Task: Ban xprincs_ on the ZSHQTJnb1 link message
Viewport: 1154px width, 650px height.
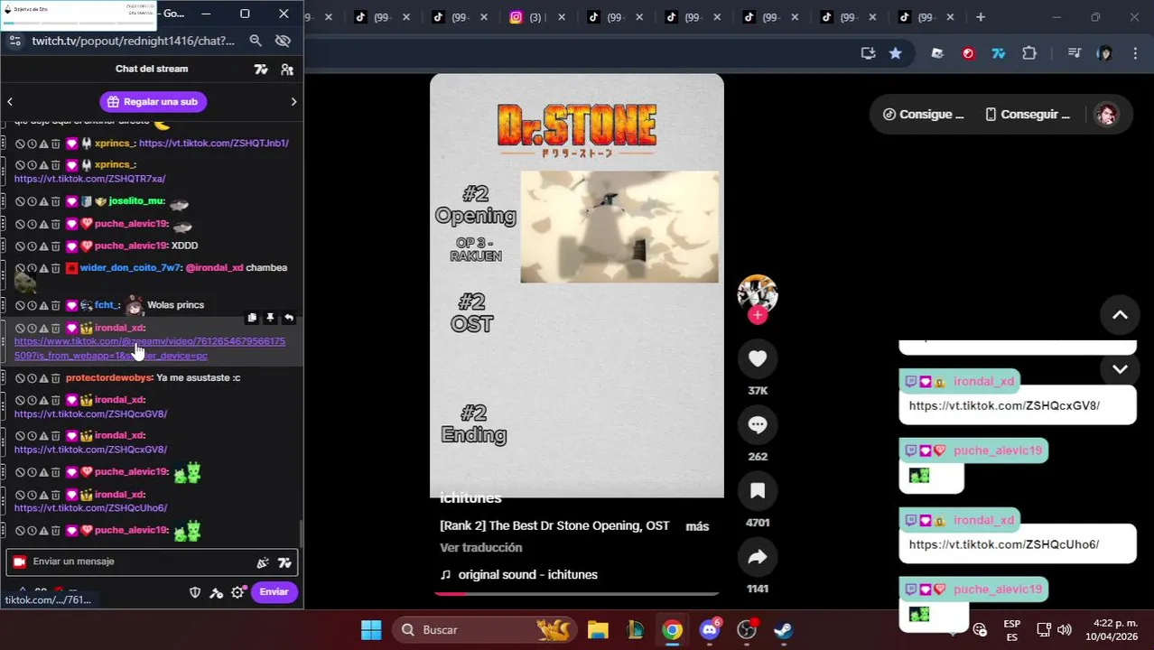Action: (20, 144)
